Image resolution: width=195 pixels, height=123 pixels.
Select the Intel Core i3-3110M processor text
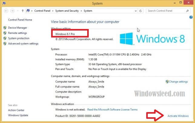coord(120,54)
